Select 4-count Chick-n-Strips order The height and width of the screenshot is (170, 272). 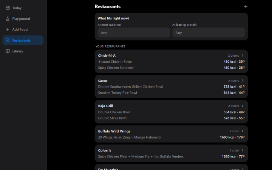click(x=115, y=62)
